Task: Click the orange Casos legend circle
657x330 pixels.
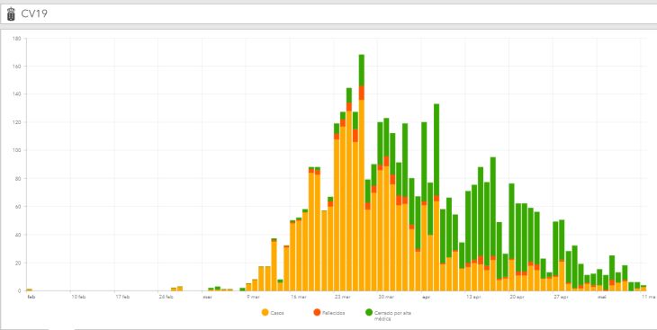Action: (x=265, y=312)
